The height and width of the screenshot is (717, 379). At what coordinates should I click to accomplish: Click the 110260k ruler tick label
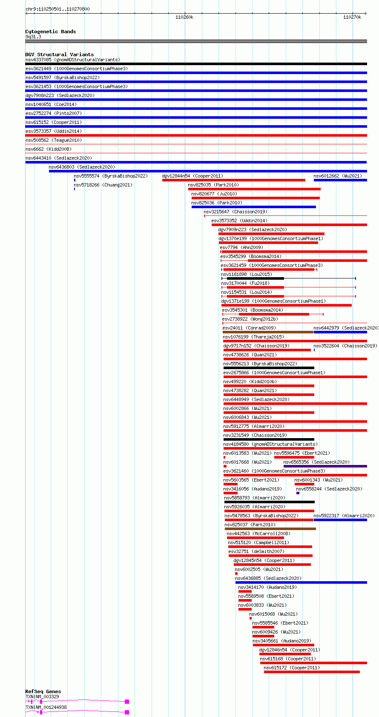click(184, 17)
